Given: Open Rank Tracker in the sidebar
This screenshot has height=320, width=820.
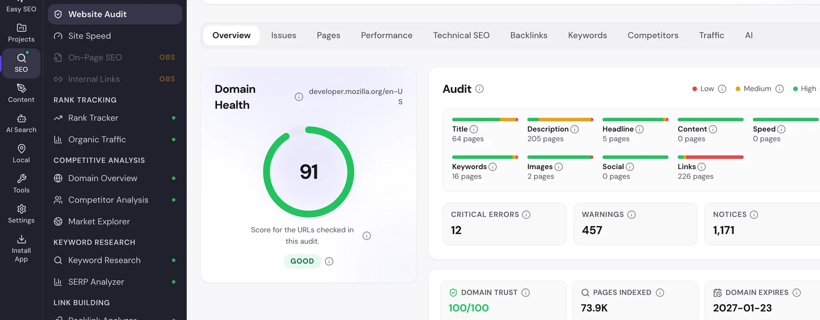Looking at the screenshot, I should tap(115, 118).
